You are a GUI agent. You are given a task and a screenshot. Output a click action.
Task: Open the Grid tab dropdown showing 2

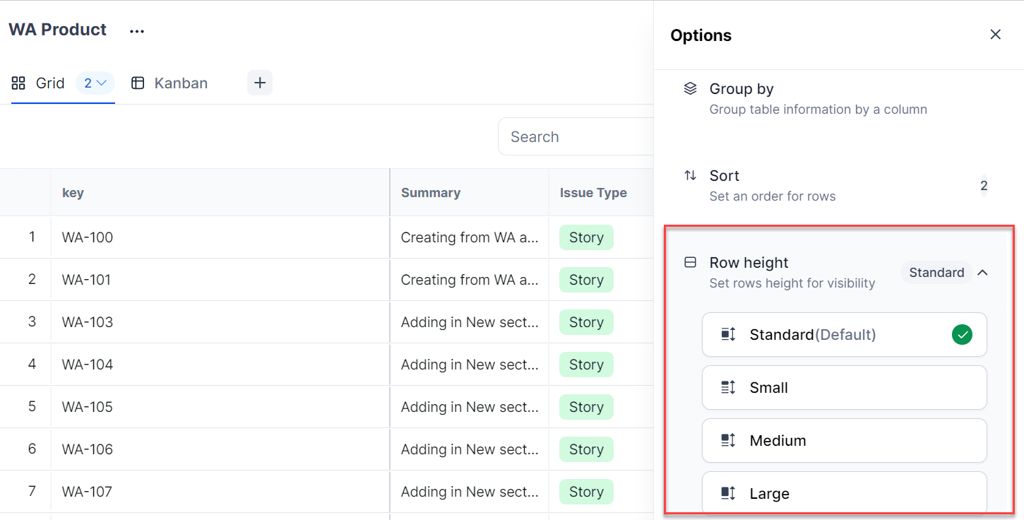click(95, 83)
